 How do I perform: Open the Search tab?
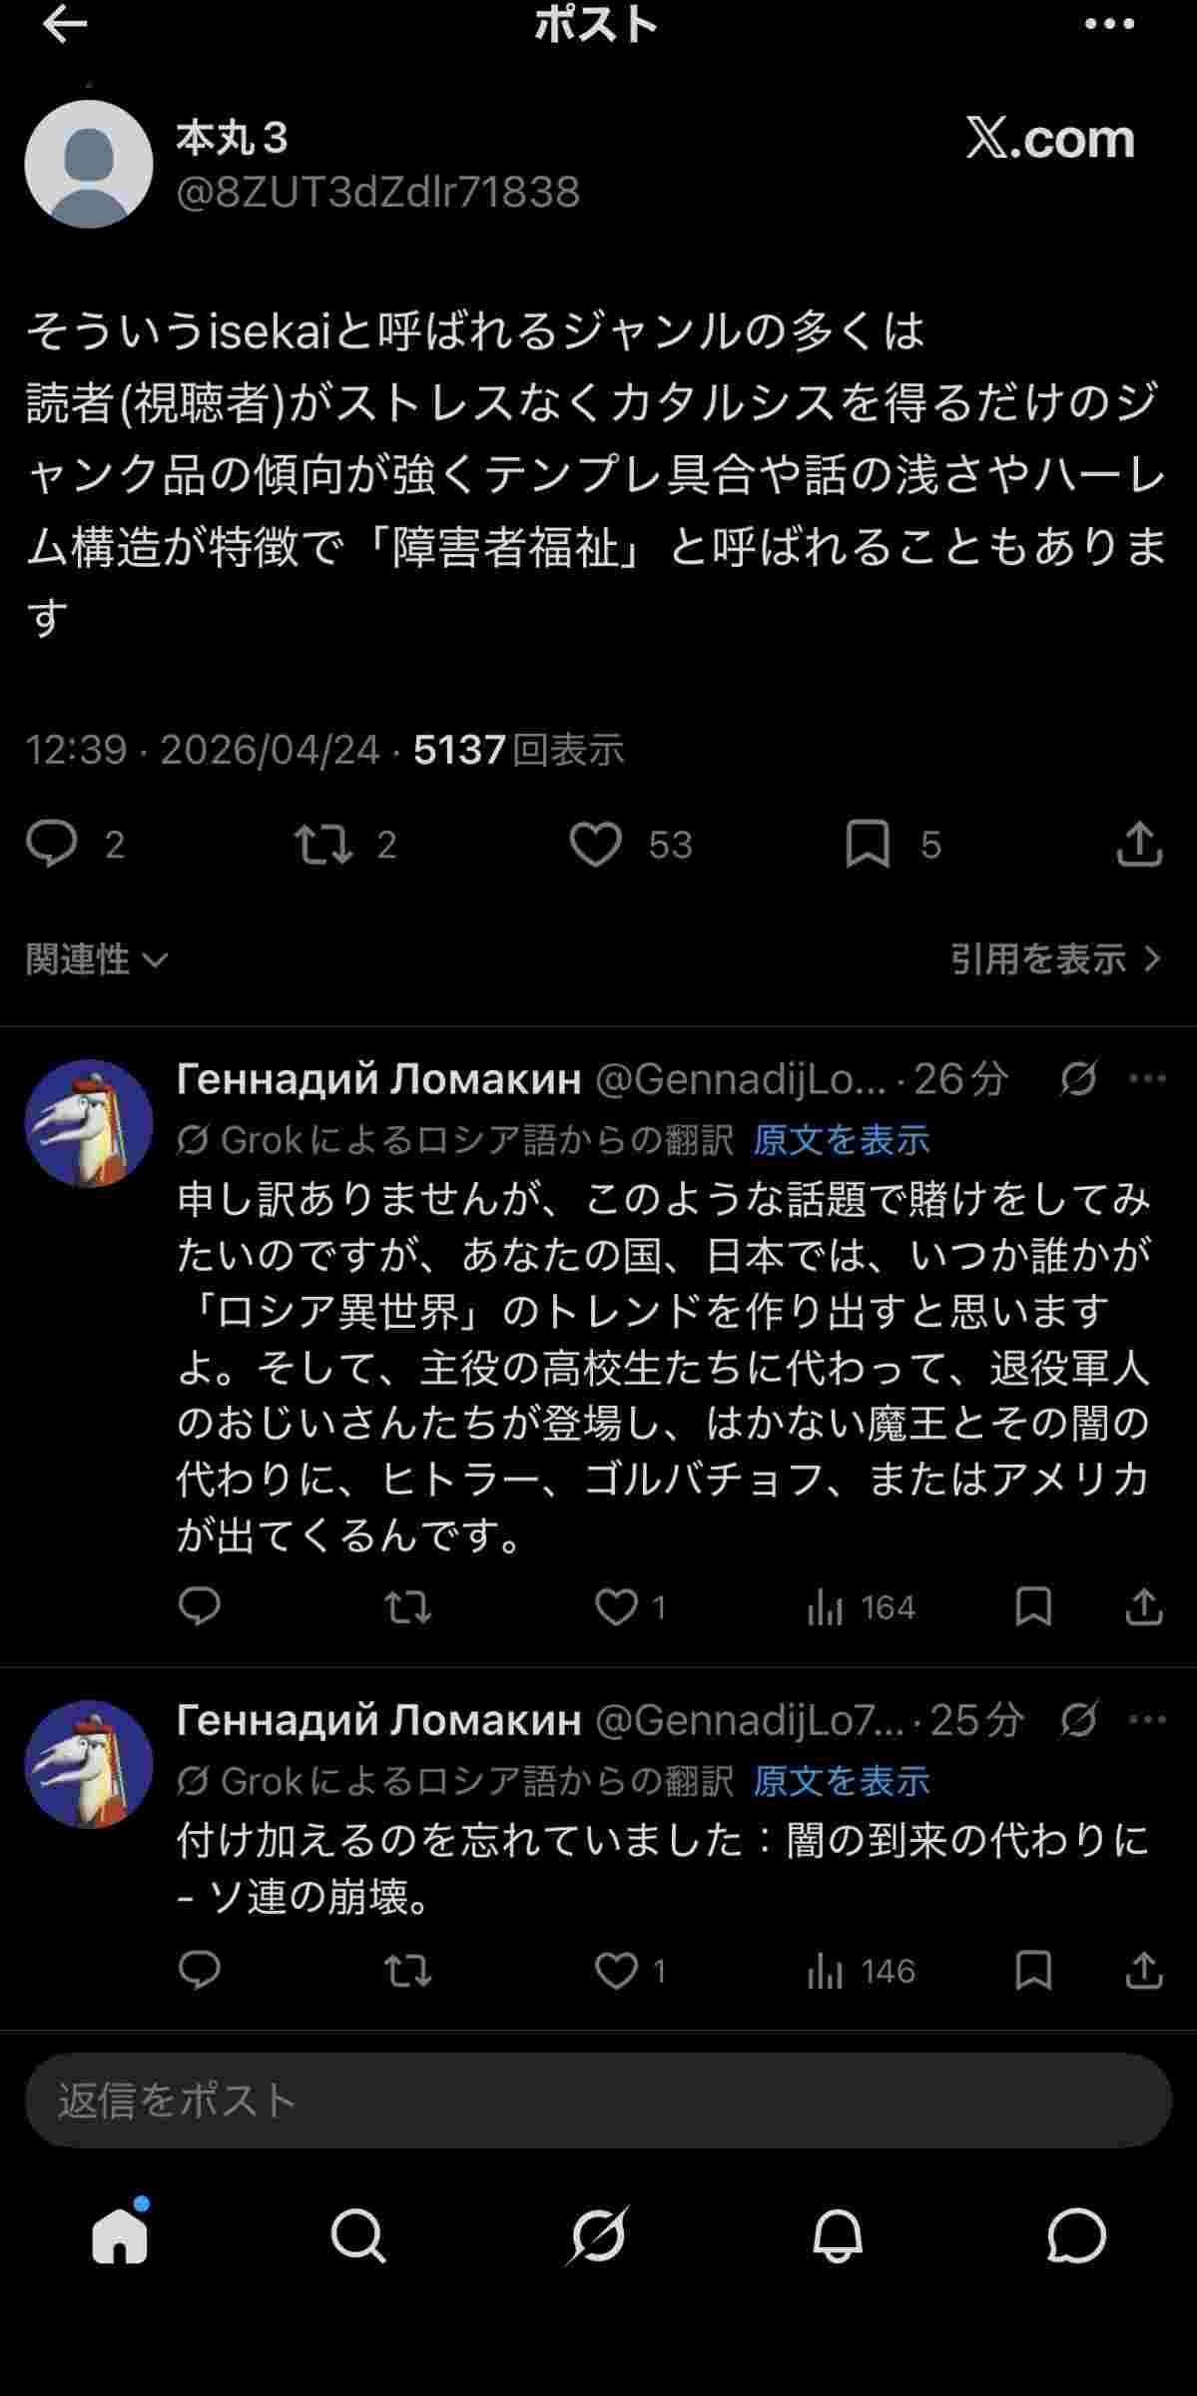pos(358,2234)
